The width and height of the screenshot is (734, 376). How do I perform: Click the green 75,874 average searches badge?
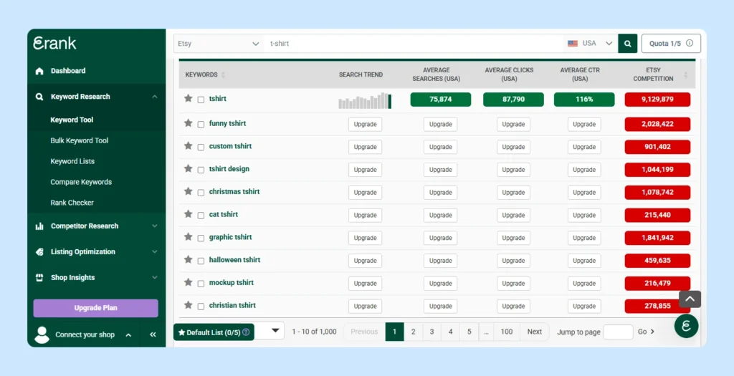point(441,100)
